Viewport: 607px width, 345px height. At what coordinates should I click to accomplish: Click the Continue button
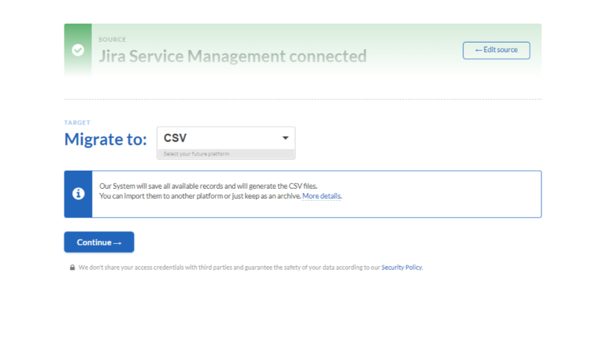99,242
